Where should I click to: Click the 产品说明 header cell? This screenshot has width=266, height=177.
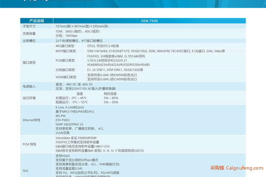tap(37, 21)
